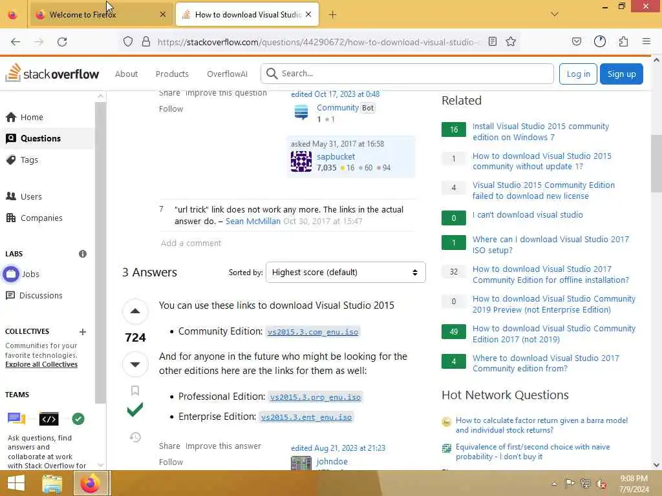This screenshot has height=496, width=662.
Task: Open the About menu item
Action: point(126,74)
